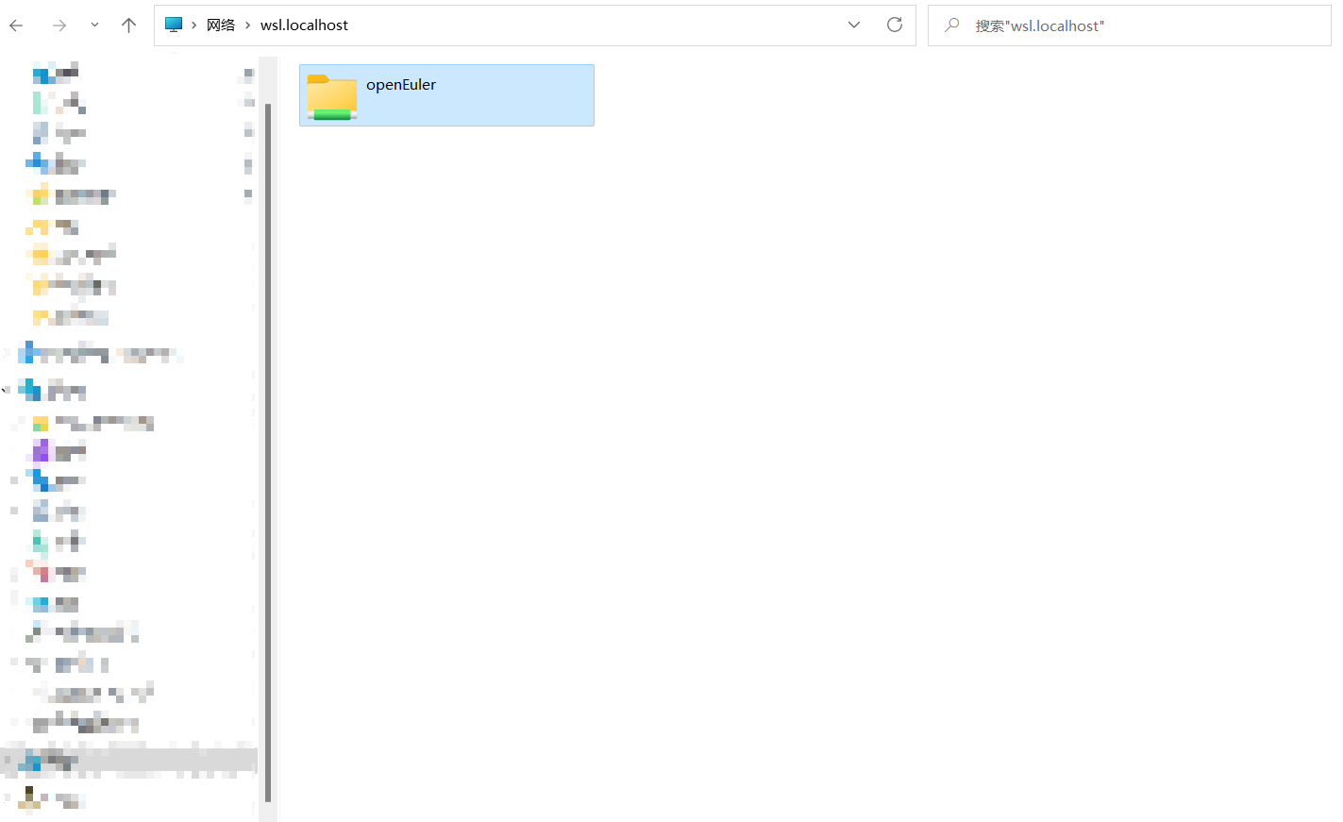
Task: Refresh the wsl.localhost folder view
Action: tap(895, 25)
